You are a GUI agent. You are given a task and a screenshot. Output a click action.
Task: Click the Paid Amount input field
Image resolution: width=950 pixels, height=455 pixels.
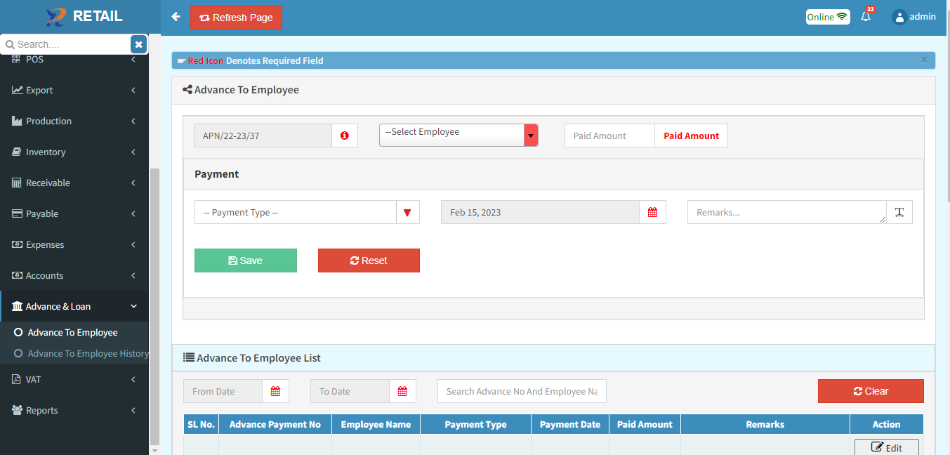point(609,136)
